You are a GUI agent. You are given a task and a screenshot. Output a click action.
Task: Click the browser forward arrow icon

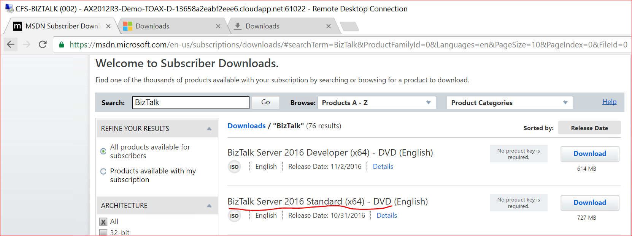[x=27, y=44]
